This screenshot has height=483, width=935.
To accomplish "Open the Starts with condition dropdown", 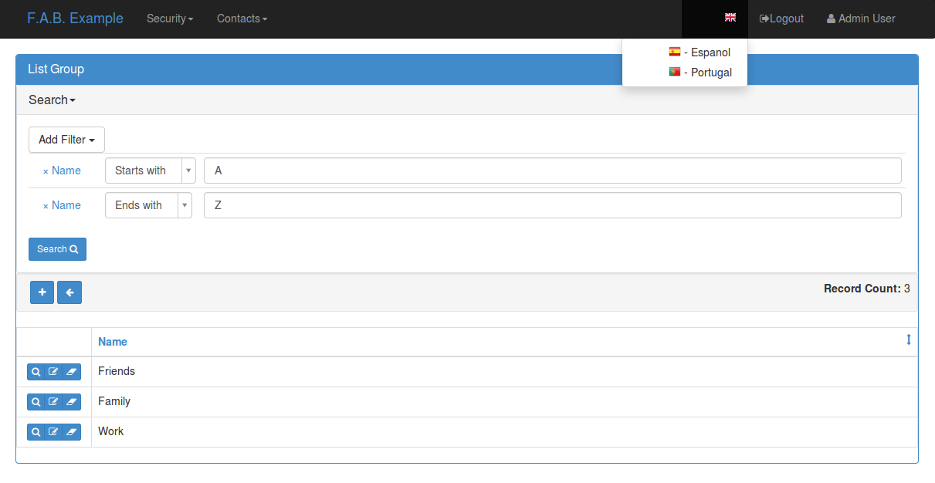I will pyautogui.click(x=150, y=171).
